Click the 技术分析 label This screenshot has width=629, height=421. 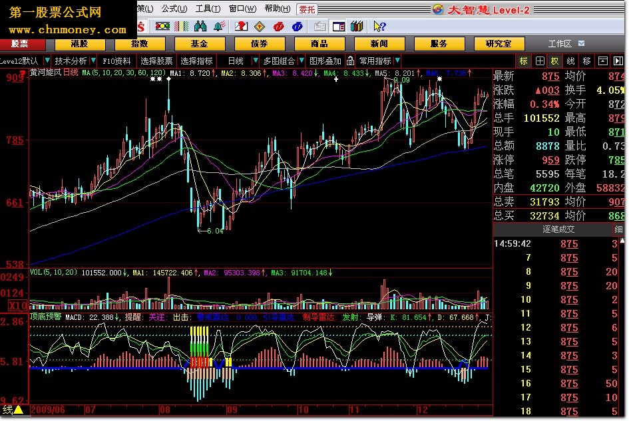71,61
